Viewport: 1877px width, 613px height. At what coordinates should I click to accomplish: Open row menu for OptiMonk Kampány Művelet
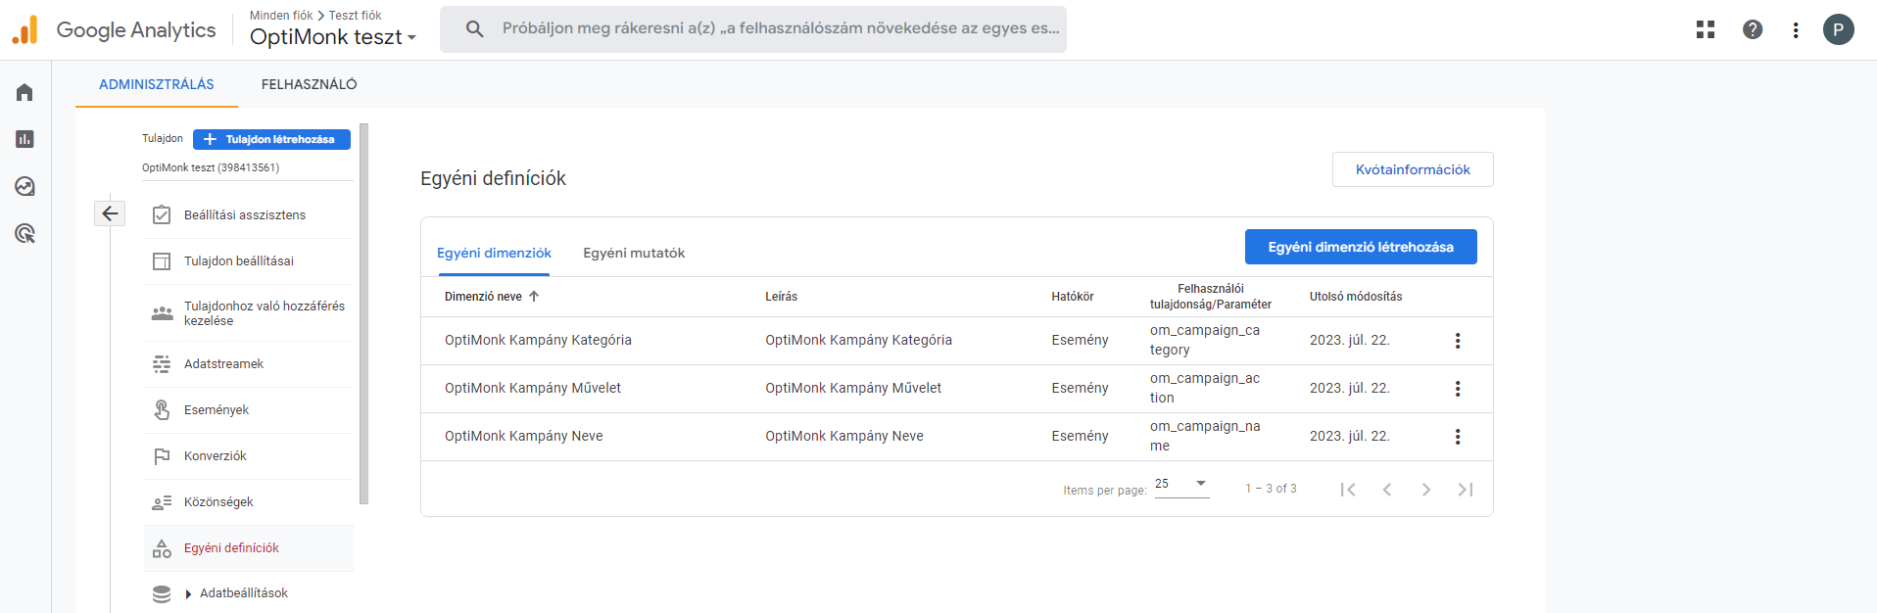click(1458, 389)
